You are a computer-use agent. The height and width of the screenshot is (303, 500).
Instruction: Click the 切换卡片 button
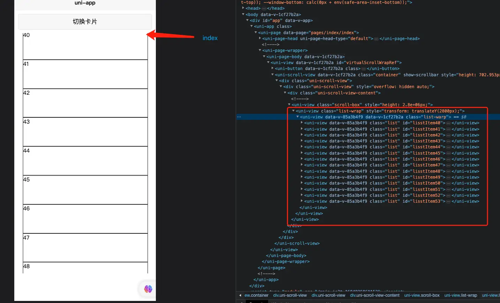(85, 22)
